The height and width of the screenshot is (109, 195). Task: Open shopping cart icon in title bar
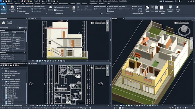pos(176,1)
